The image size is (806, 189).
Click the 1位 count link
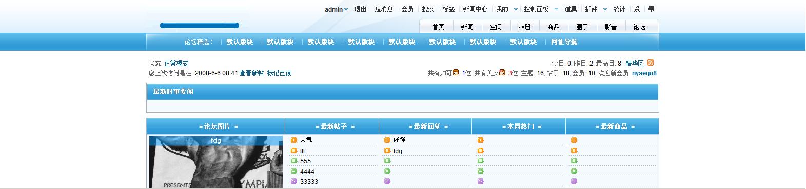[x=466, y=73]
